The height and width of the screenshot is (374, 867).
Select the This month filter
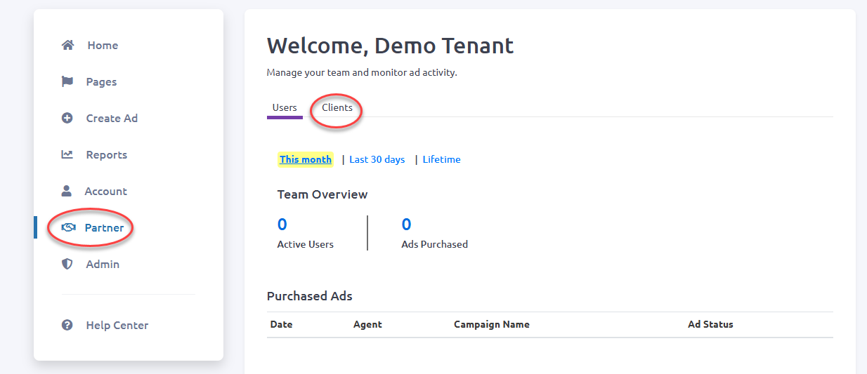(306, 159)
